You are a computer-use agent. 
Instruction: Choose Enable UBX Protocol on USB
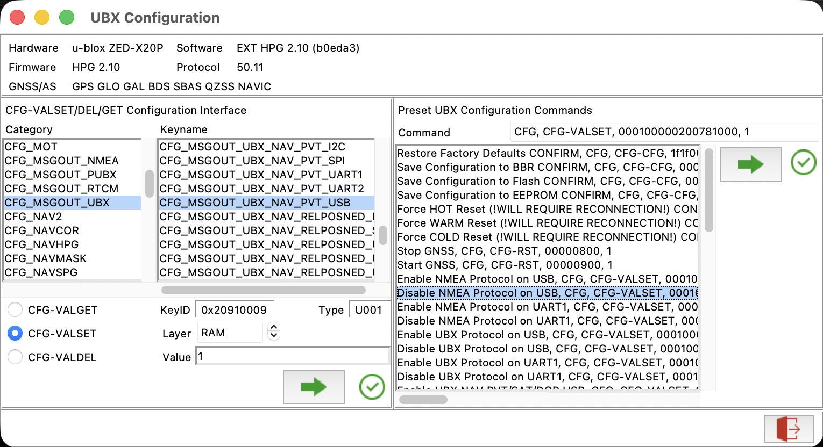[x=548, y=335]
